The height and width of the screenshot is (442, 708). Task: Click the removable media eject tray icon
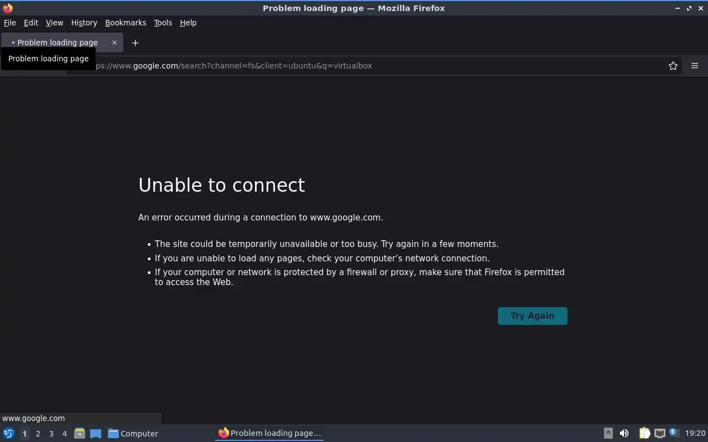click(608, 433)
